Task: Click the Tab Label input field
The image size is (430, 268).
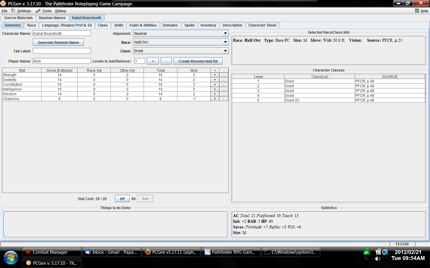Action: tap(62, 51)
